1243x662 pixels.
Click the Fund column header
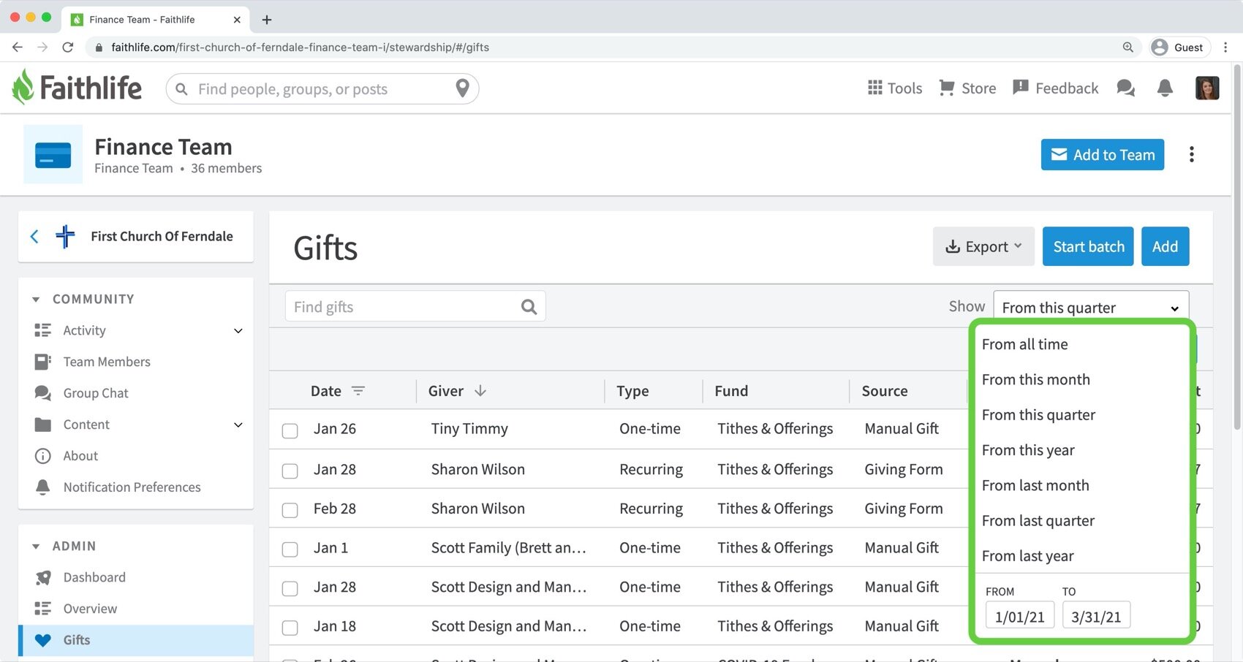tap(731, 391)
